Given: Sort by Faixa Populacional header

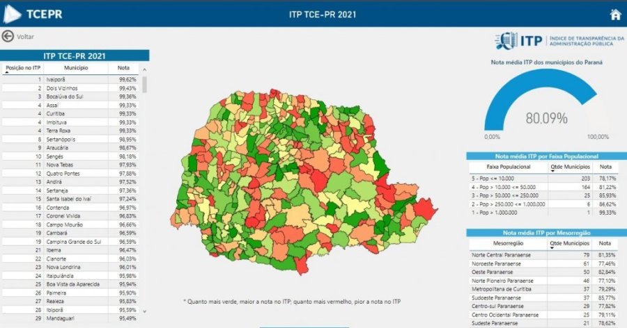Looking at the screenshot, I should 509,167.
